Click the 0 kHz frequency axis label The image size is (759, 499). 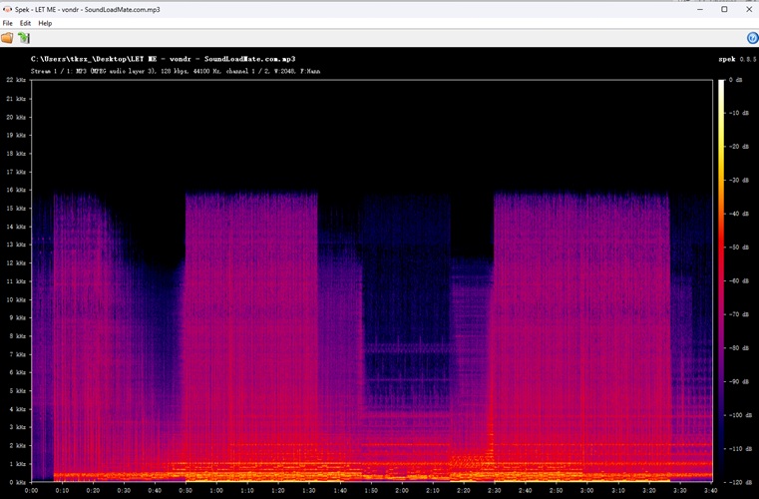17,482
